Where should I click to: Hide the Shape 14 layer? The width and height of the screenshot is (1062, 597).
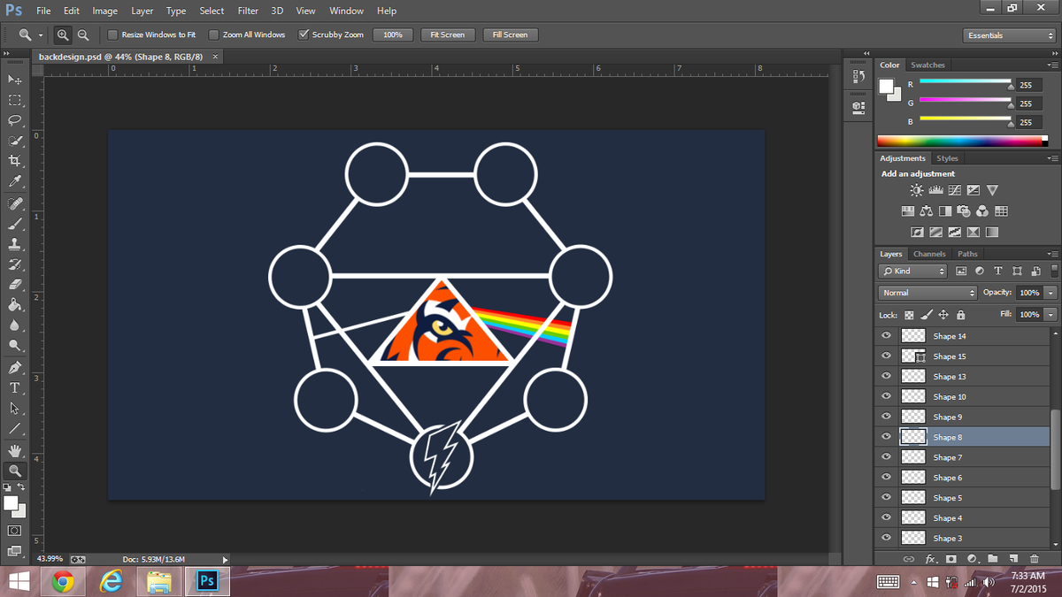(x=886, y=335)
